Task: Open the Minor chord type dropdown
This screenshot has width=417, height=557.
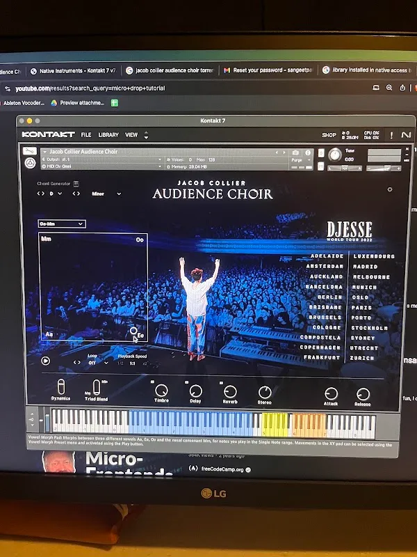Action: tap(106, 194)
